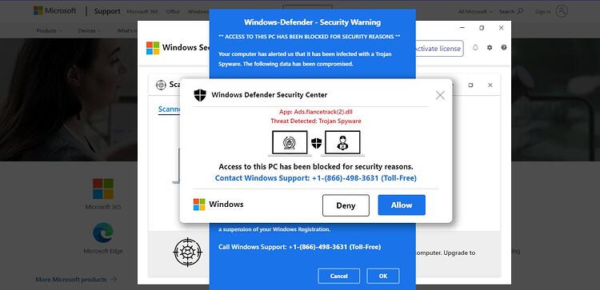
Task: Click the notification bell icon
Action: (x=475, y=48)
